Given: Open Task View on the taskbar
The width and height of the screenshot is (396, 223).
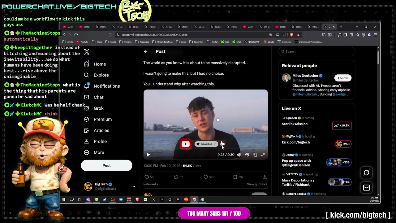Looking at the screenshot, I should point(80,200).
